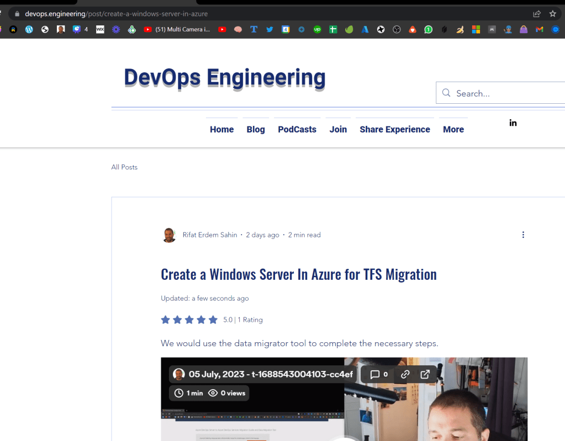Expand the More navigation menu
Screen dimensions: 565x441
(453, 129)
